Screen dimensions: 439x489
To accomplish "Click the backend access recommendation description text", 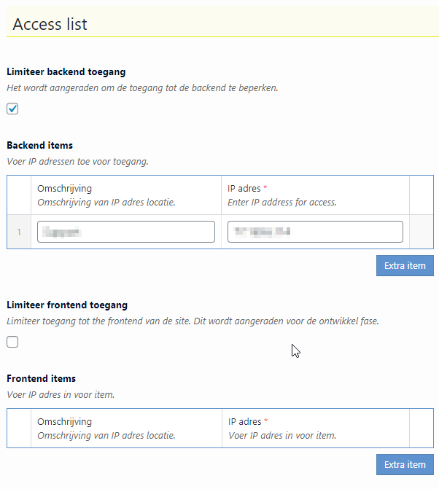I will point(142,88).
